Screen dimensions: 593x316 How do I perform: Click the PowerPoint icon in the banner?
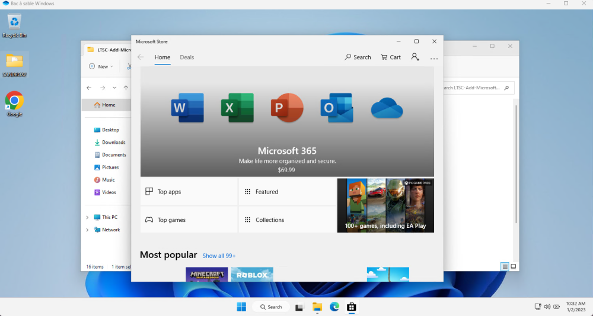tap(287, 108)
